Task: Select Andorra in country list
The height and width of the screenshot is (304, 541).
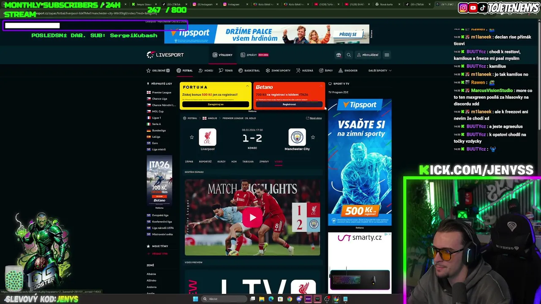Action: (x=151, y=287)
